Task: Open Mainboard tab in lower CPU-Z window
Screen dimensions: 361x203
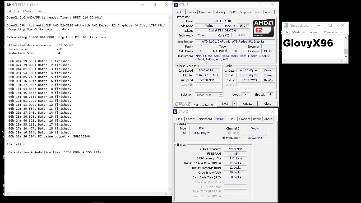Action: pos(205,119)
